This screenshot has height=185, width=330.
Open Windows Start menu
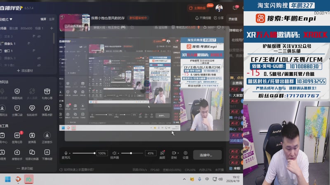(x=8, y=179)
